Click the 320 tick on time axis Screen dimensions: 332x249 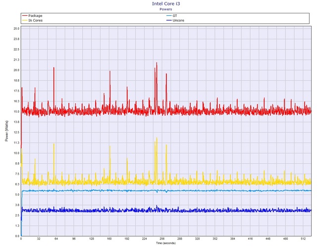[x=197, y=239]
